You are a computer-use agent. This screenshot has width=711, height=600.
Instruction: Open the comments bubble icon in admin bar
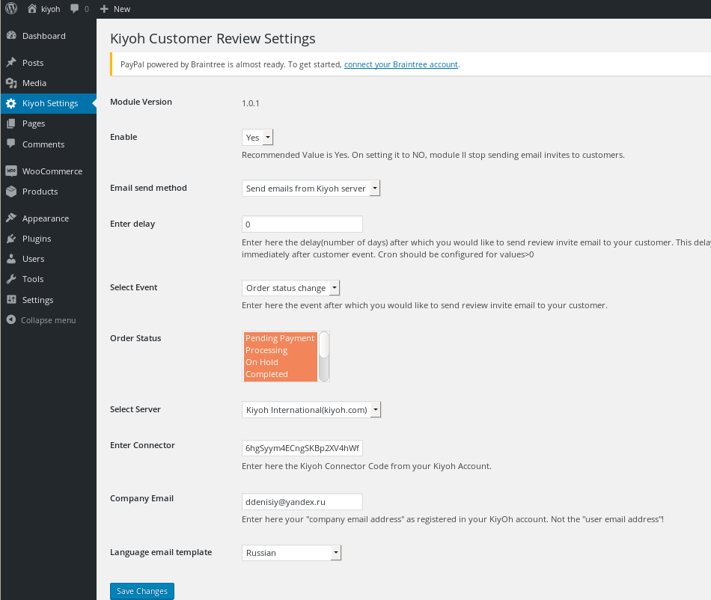[x=74, y=9]
